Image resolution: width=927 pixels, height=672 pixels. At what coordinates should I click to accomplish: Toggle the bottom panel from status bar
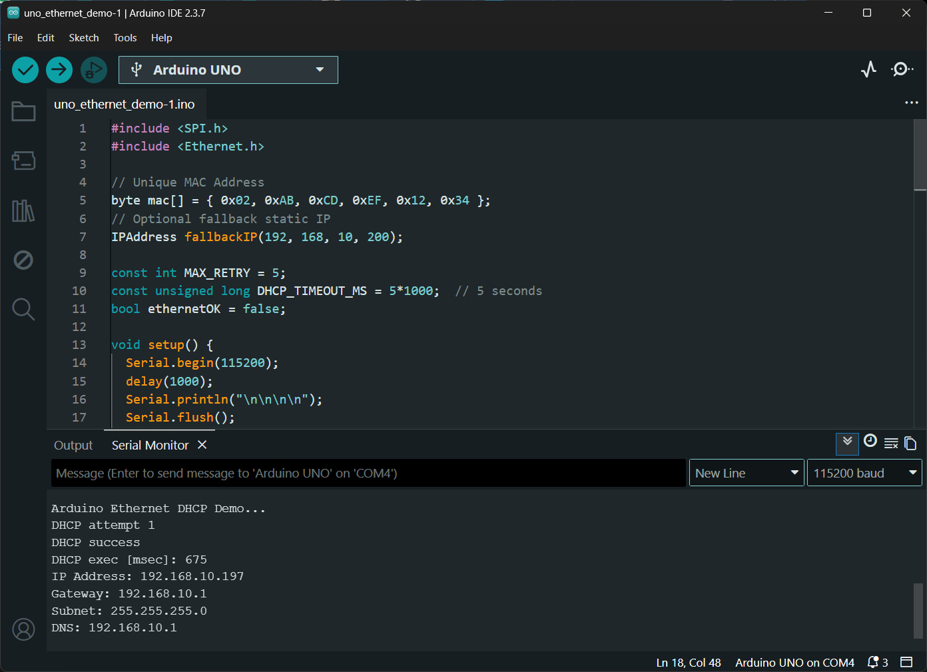click(x=906, y=662)
